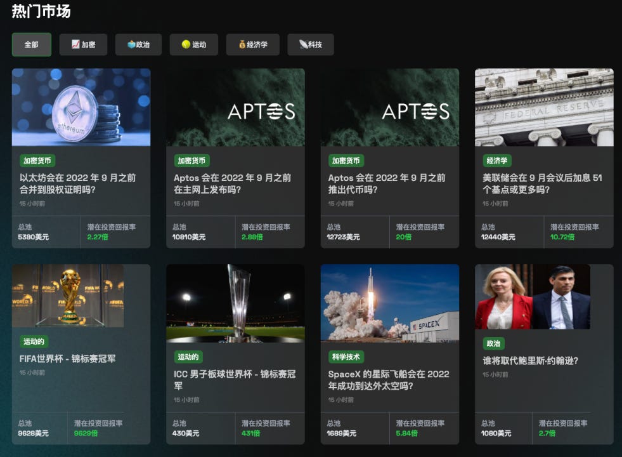Open the Federal Reserve building image
Image resolution: width=622 pixels, height=457 pixels.
tap(544, 107)
